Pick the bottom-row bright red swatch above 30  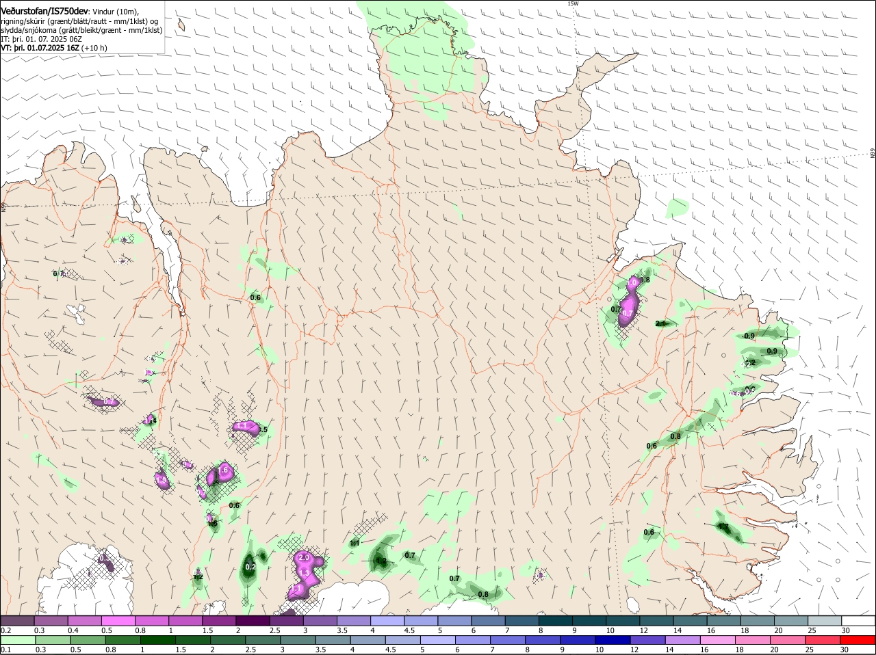(858, 640)
